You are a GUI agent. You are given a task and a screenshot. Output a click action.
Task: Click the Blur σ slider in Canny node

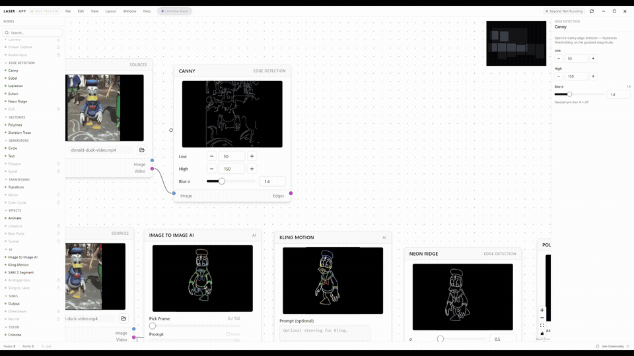[x=230, y=181]
